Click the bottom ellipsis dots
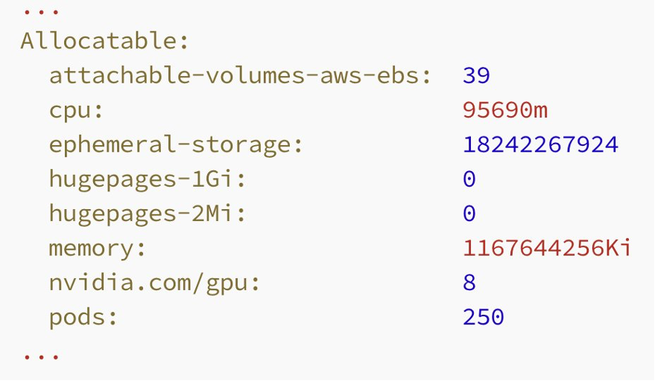This screenshot has height=381, width=655. pos(41,356)
